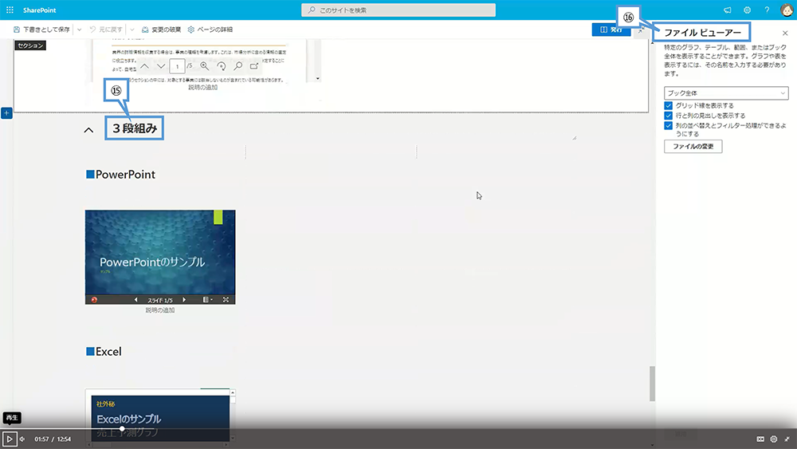The image size is (797, 449).
Task: Search within the document viewer
Action: [x=238, y=66]
